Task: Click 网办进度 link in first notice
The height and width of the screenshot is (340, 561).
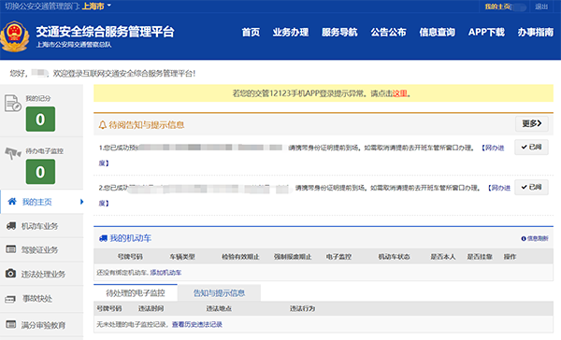Action: (x=493, y=148)
